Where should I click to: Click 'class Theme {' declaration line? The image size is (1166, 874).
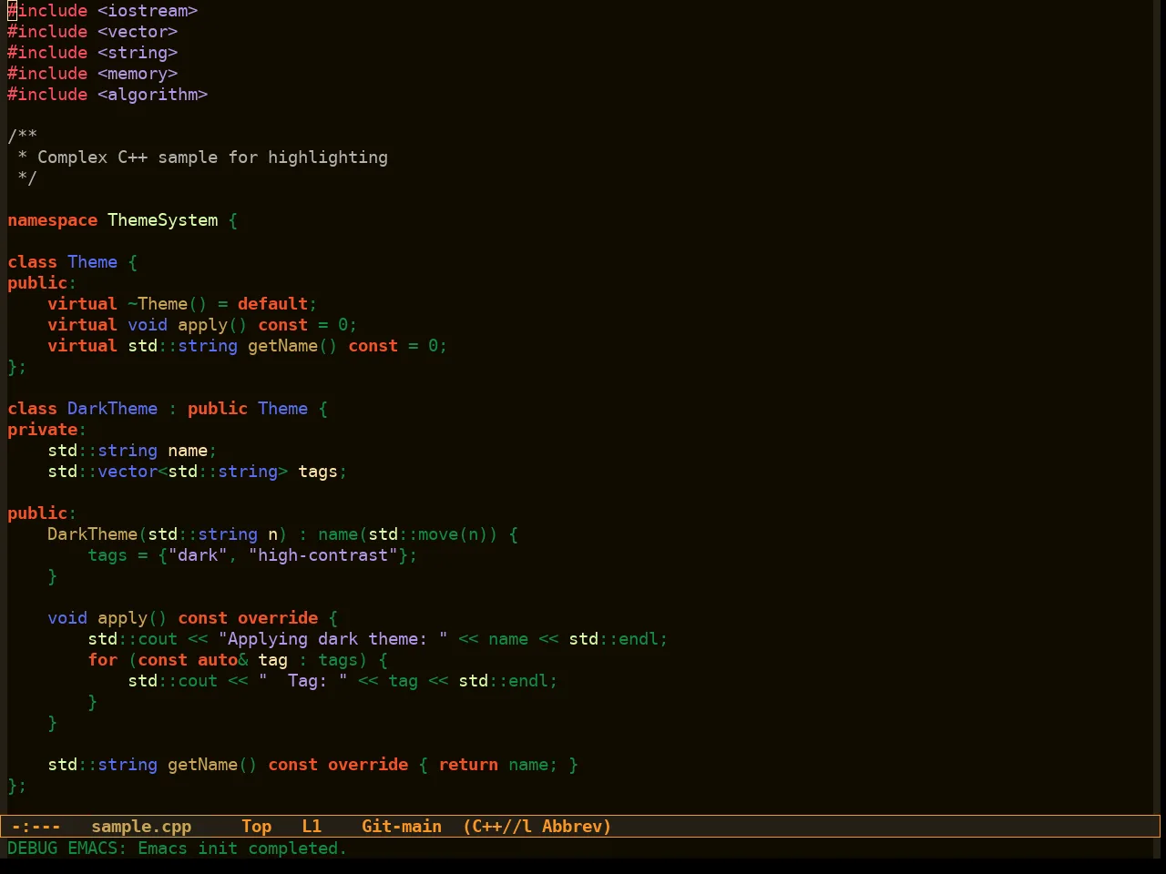[x=73, y=262]
